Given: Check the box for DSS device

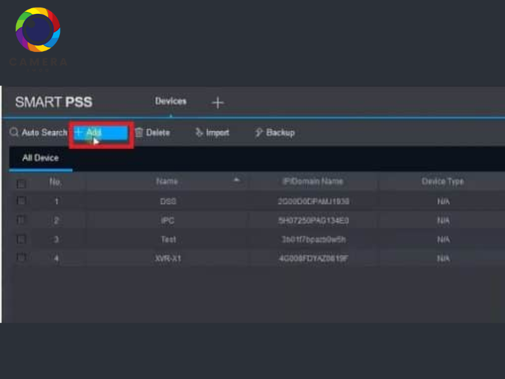Looking at the screenshot, I should (21, 201).
